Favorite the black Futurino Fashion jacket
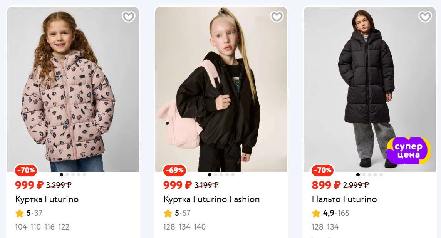This screenshot has width=441, height=238. click(x=277, y=17)
